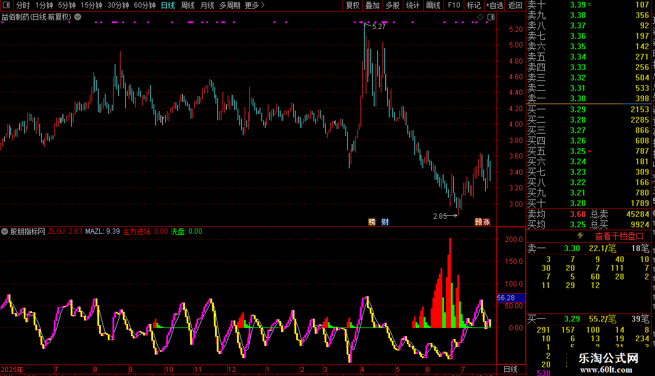Open the 多周期 multi-period view
Screen dimensions: 655x376
point(230,5)
